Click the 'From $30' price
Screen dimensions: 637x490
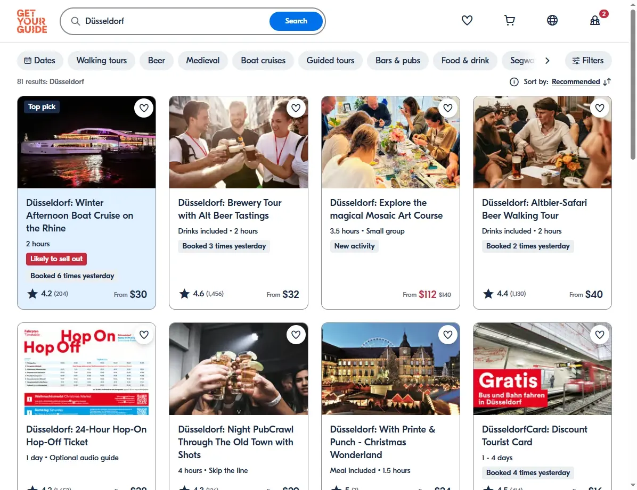130,294
